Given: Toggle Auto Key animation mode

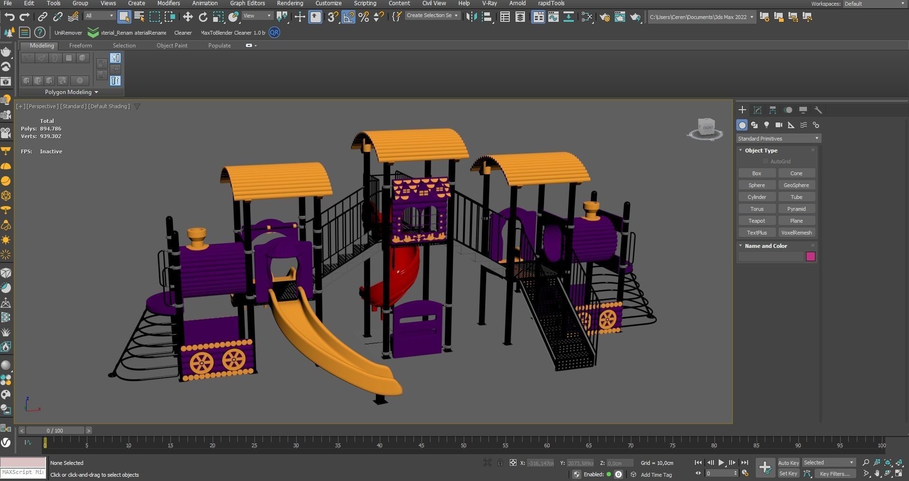Looking at the screenshot, I should [x=788, y=462].
